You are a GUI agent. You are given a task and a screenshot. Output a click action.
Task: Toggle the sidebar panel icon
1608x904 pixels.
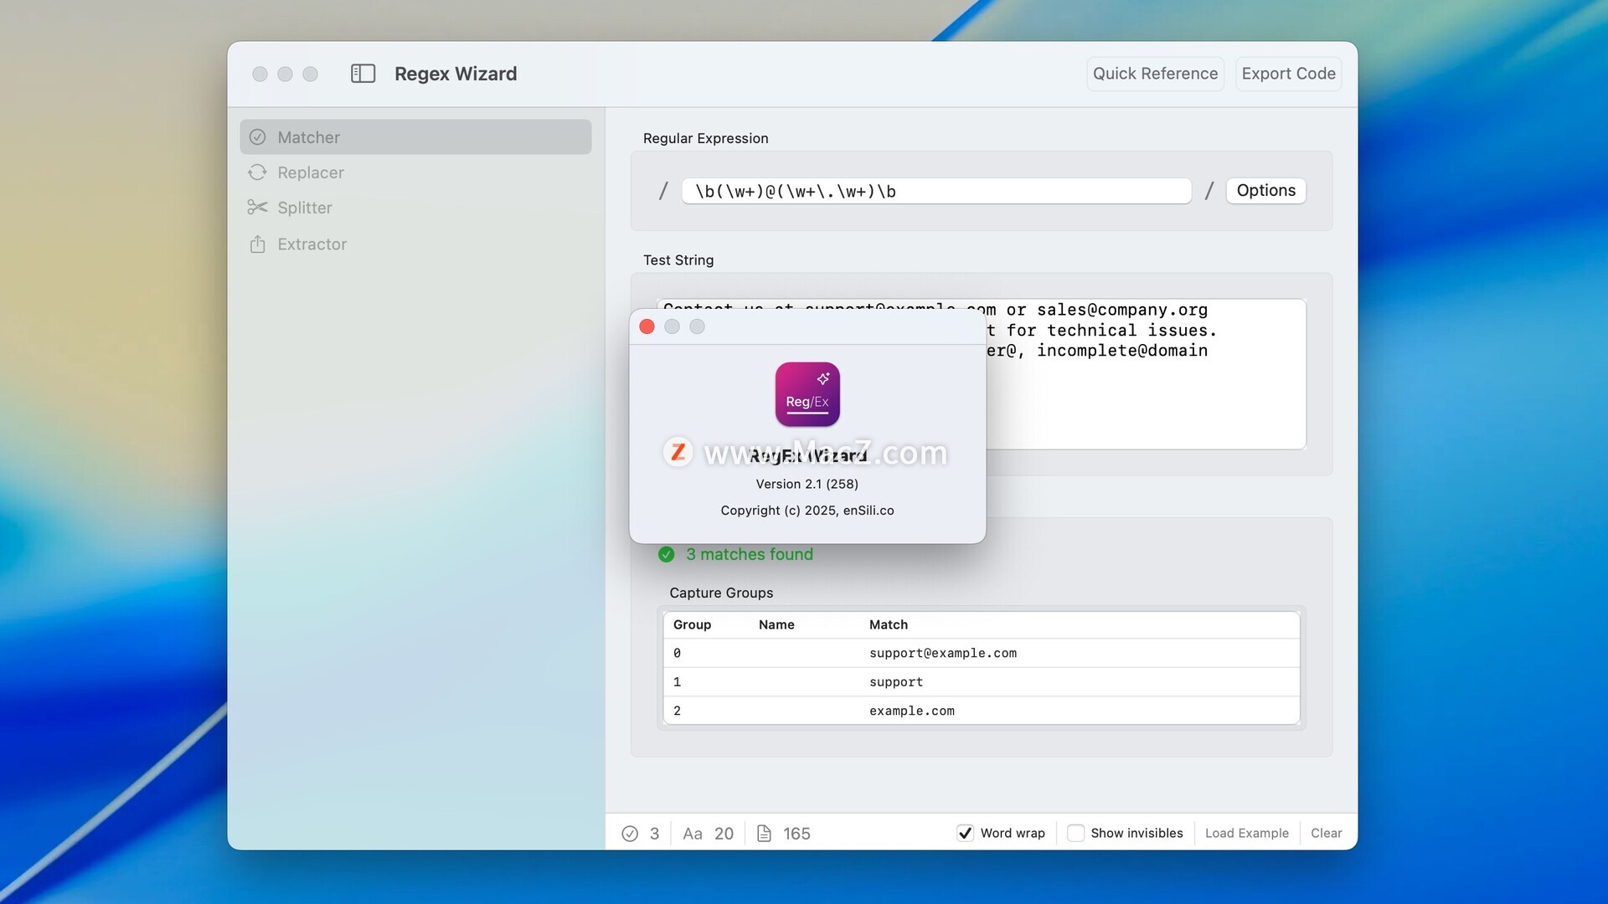coord(363,74)
